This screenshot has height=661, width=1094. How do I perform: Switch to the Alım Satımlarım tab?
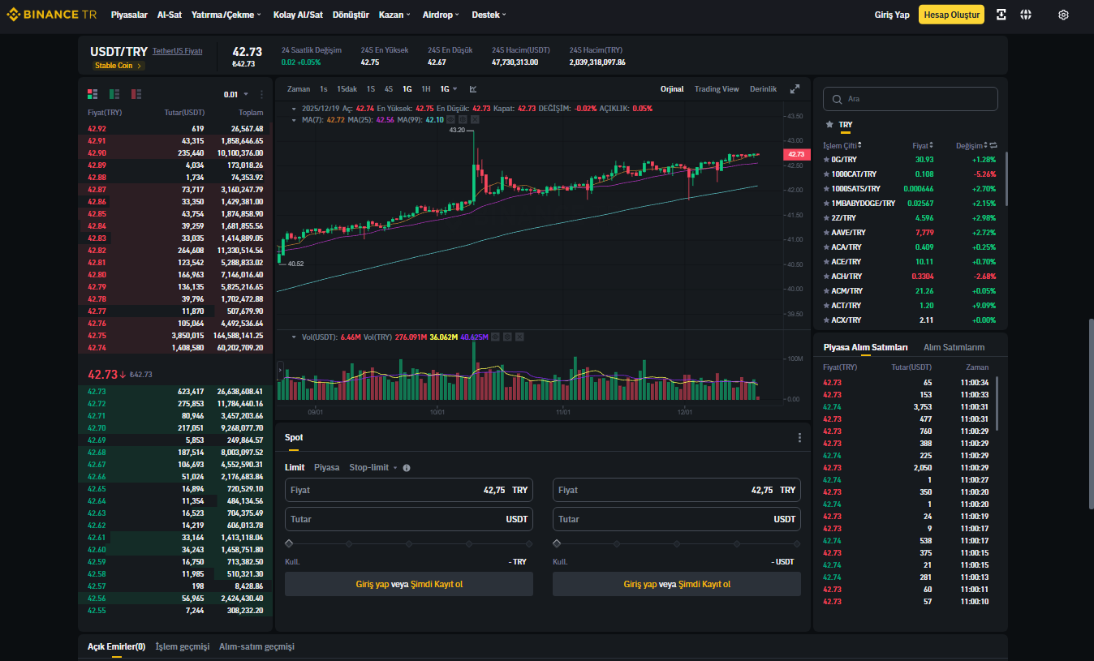point(954,347)
